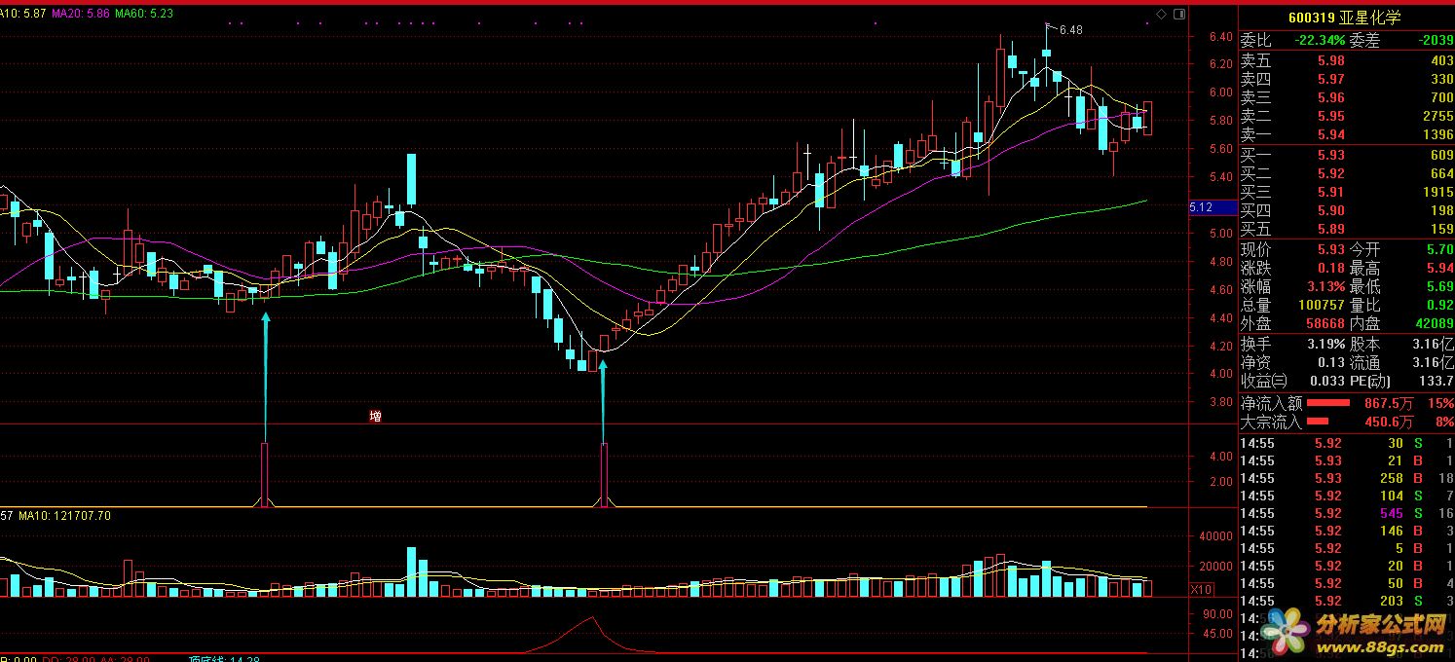Screen dimensions: 1455x662
Task: Toggle the side quote panel icon
Action: click(1178, 14)
